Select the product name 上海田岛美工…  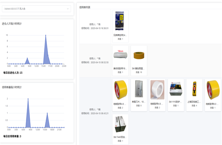194,102
